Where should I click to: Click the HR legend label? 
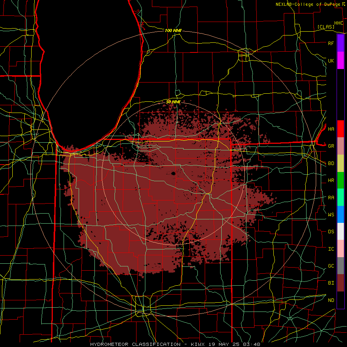click(x=331, y=180)
